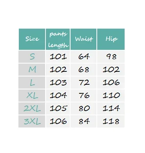Screen dimensions: 145x153
Task: Select the M size row label
Action: click(32, 69)
